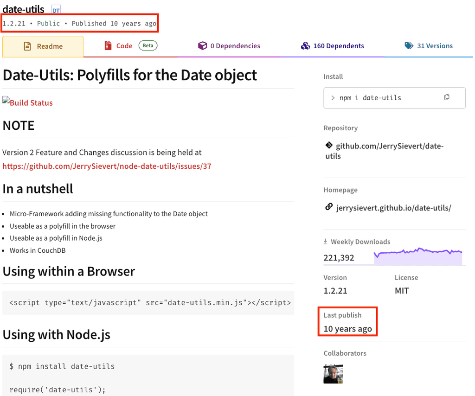Select the date-utils package title
Viewport: 475px width, 396px height.
coord(23,8)
